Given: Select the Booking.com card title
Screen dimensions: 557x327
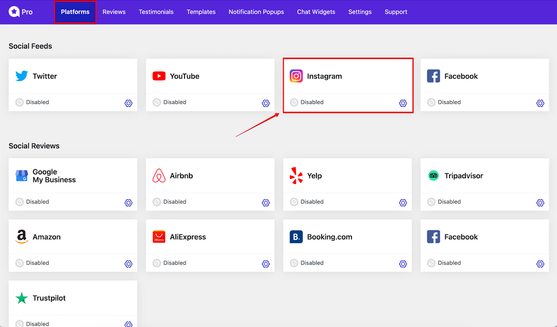Looking at the screenshot, I should tap(330, 237).
